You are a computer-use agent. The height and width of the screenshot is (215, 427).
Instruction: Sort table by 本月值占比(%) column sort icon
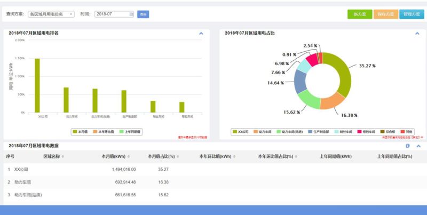(x=178, y=157)
